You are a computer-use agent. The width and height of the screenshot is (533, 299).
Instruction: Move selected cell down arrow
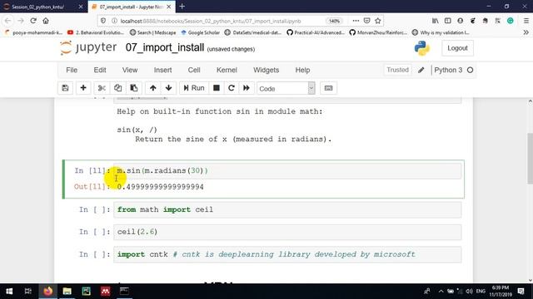[x=168, y=88]
